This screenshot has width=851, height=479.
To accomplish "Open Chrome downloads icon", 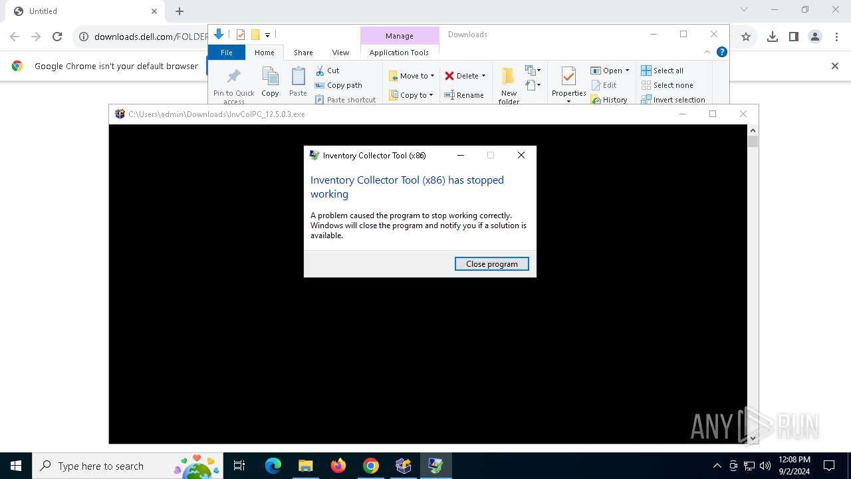I will (772, 37).
